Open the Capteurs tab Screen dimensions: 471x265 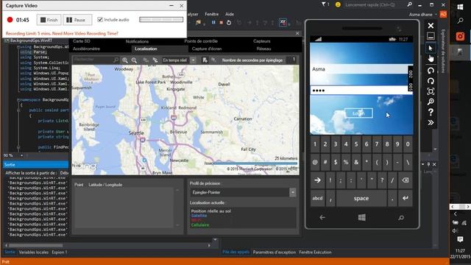click(x=262, y=41)
